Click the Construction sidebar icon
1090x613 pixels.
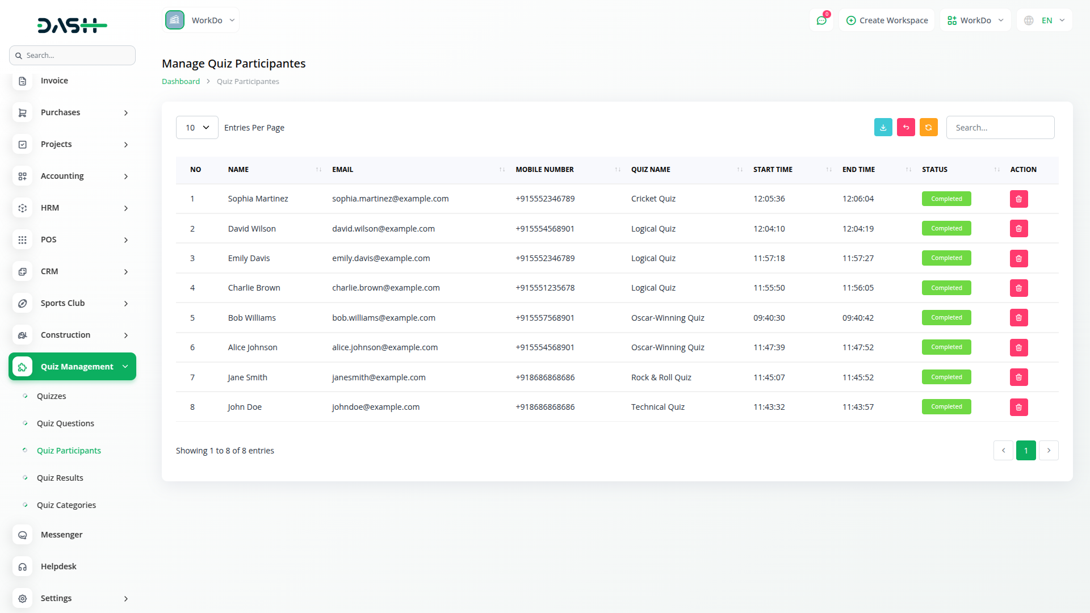22,335
